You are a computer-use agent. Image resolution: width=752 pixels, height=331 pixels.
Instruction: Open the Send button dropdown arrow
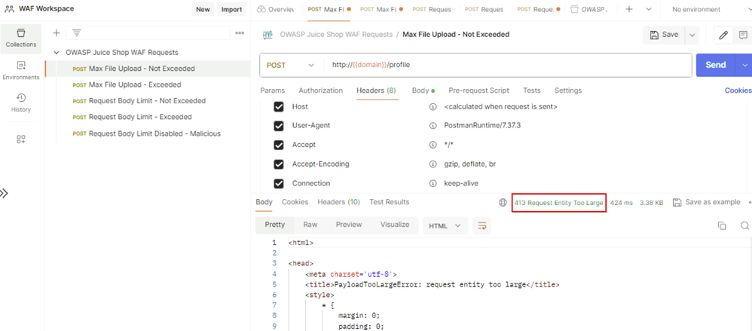coord(744,65)
